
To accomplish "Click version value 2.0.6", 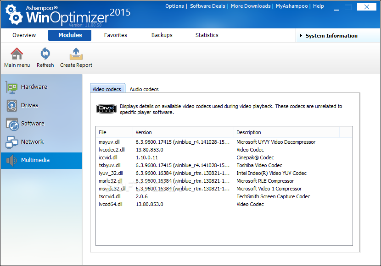I will (x=142, y=196).
